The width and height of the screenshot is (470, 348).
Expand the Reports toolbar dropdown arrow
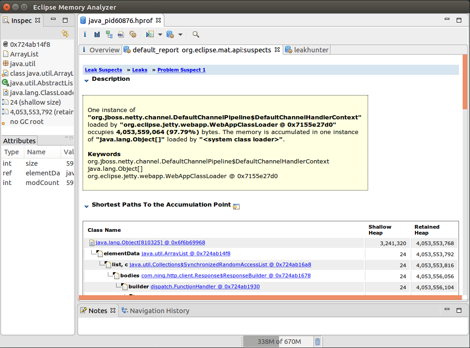coord(160,34)
